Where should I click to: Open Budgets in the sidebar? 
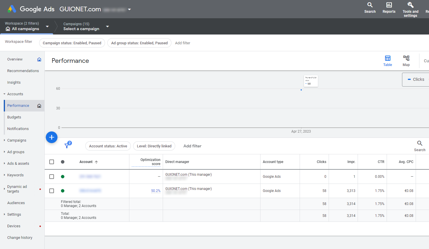14,117
